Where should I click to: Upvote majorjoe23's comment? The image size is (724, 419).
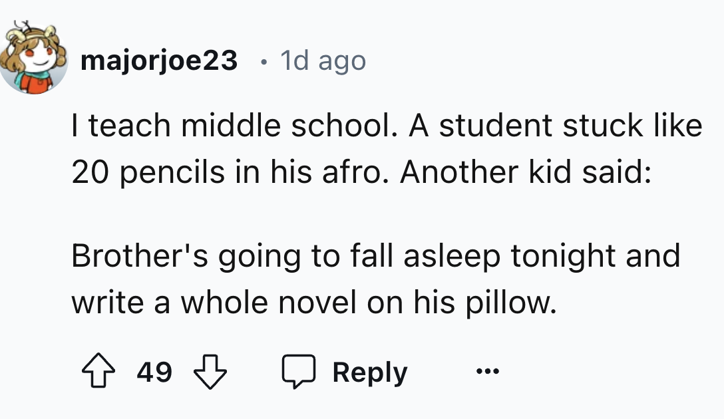pos(98,372)
